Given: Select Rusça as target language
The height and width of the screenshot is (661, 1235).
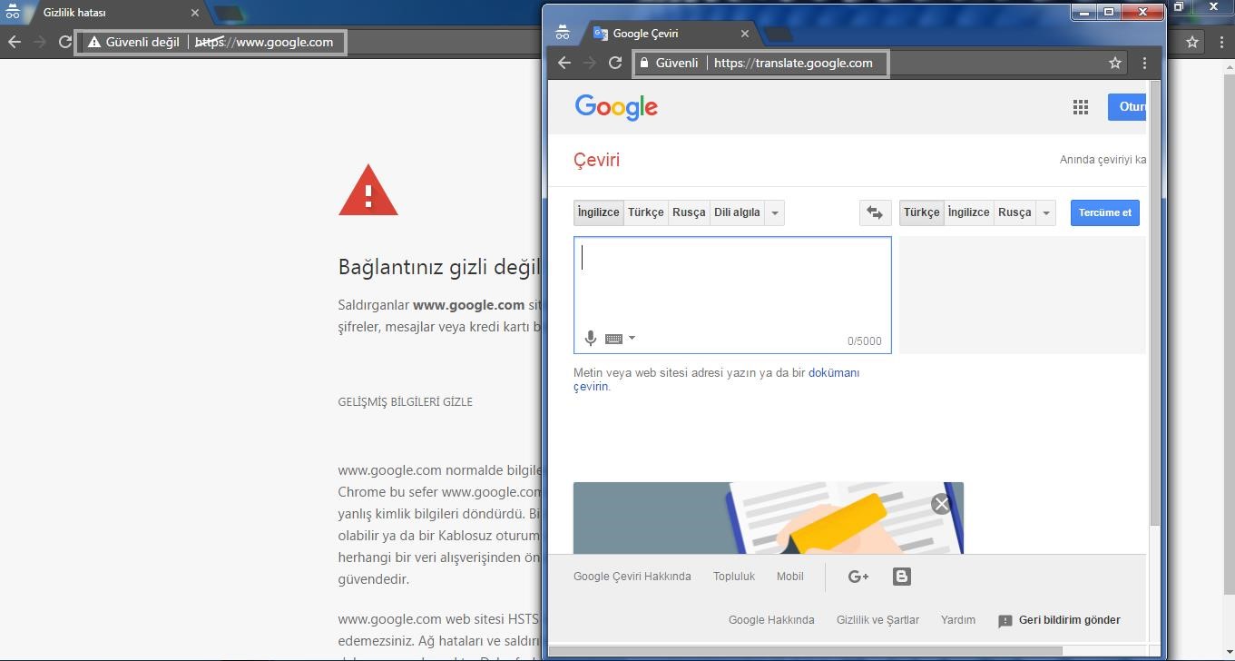Looking at the screenshot, I should tap(1014, 212).
